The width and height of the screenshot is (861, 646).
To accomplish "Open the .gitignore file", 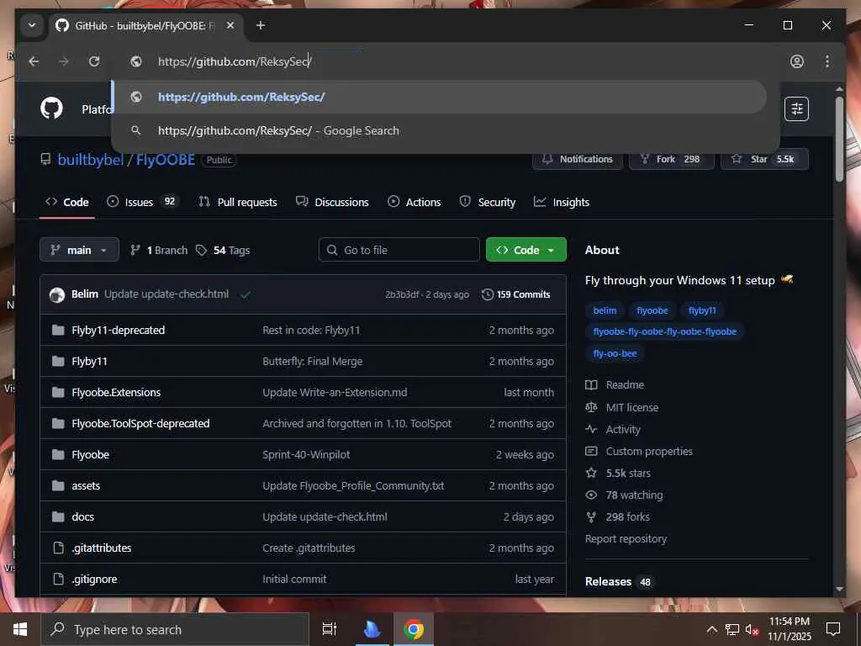I will (x=94, y=579).
